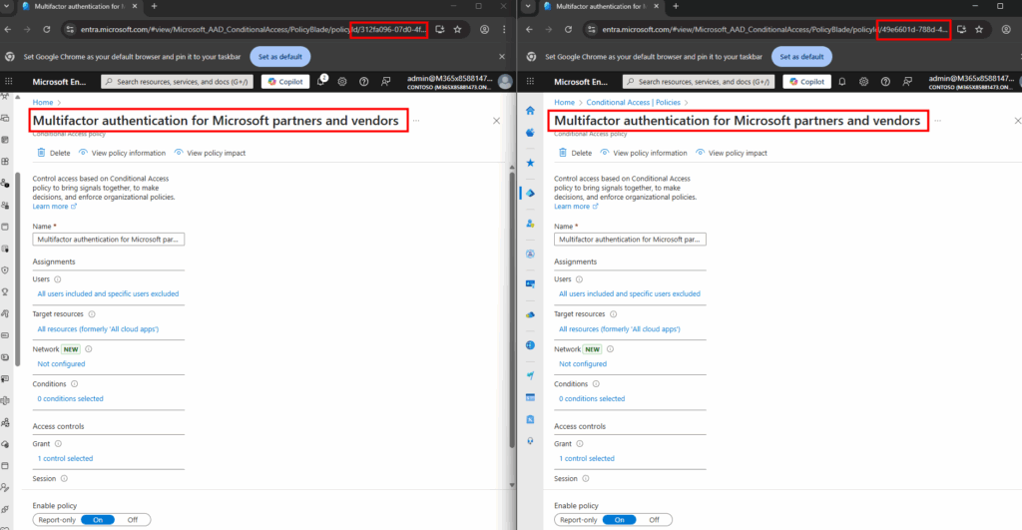The width and height of the screenshot is (1022, 530).
Task: Switch right policy to Off
Action: (x=654, y=519)
